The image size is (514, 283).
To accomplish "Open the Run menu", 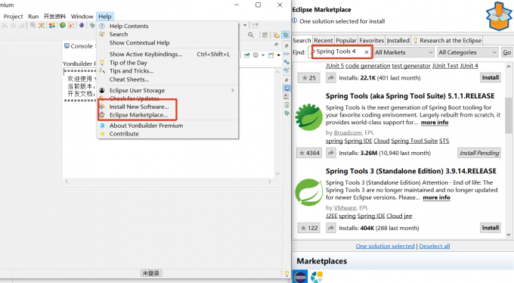I will tap(33, 17).
